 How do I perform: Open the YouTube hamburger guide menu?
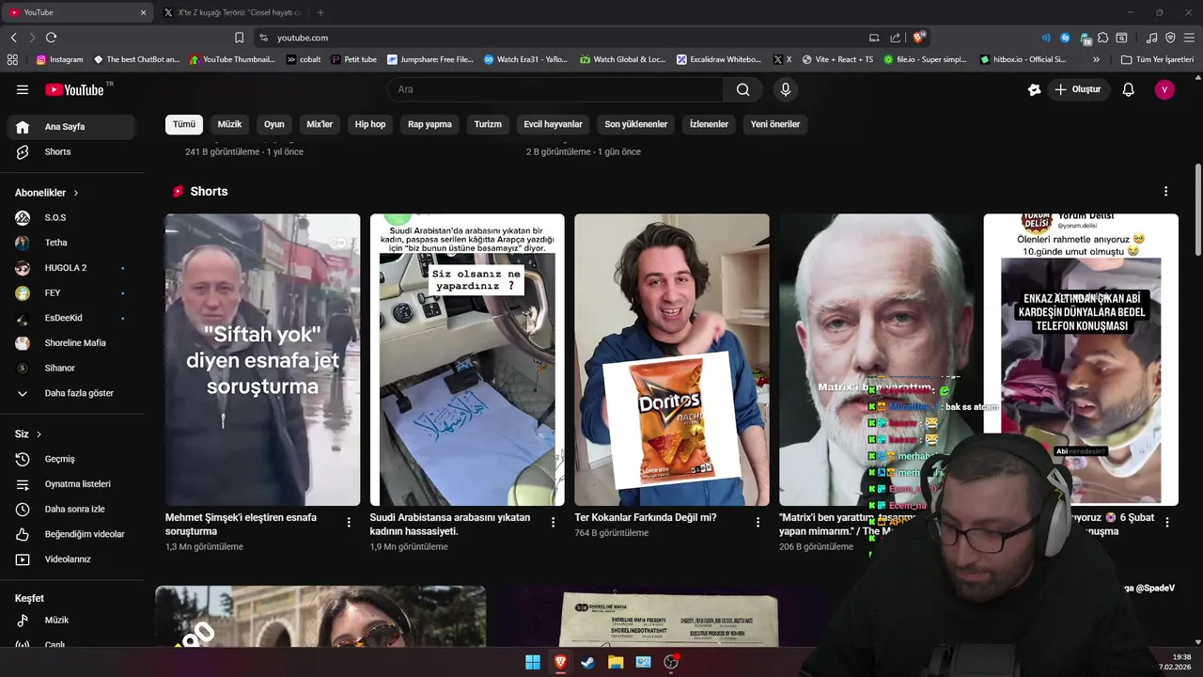click(x=23, y=89)
